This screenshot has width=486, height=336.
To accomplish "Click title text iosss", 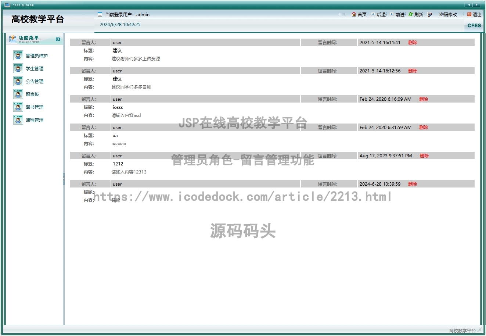I will coord(118,107).
